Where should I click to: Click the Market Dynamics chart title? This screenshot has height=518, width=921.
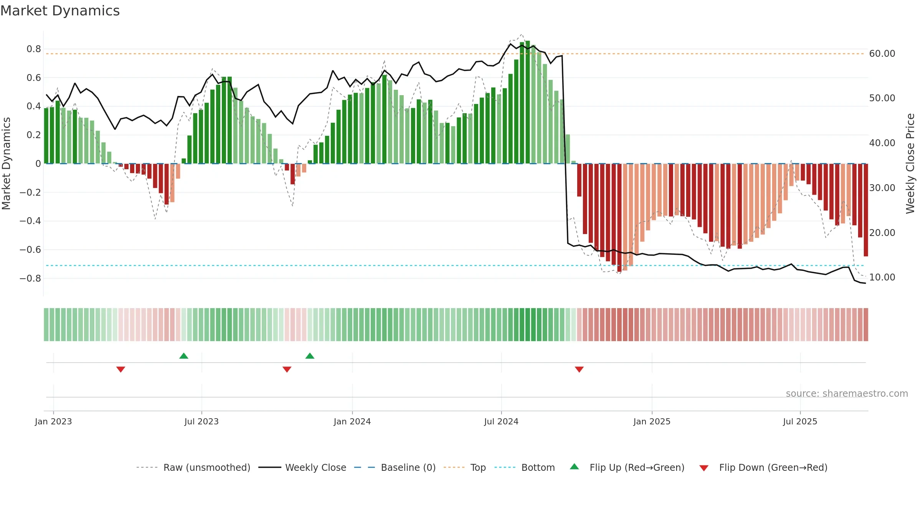click(x=60, y=11)
